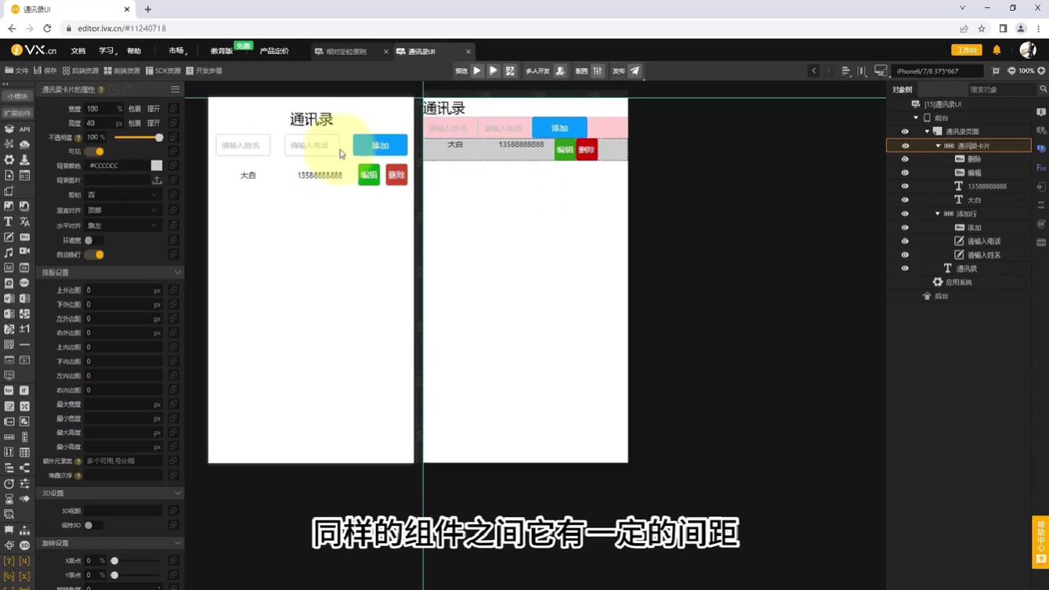This screenshot has width=1049, height=590.
Task: Open the QR code preview icon
Action: pyautogui.click(x=510, y=71)
